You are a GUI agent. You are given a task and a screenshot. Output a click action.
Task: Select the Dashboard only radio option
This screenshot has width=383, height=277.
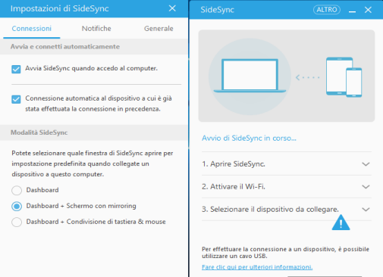pos(17,190)
